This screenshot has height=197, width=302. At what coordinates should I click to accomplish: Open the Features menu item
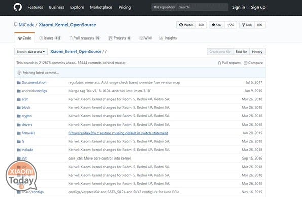coord(35,7)
